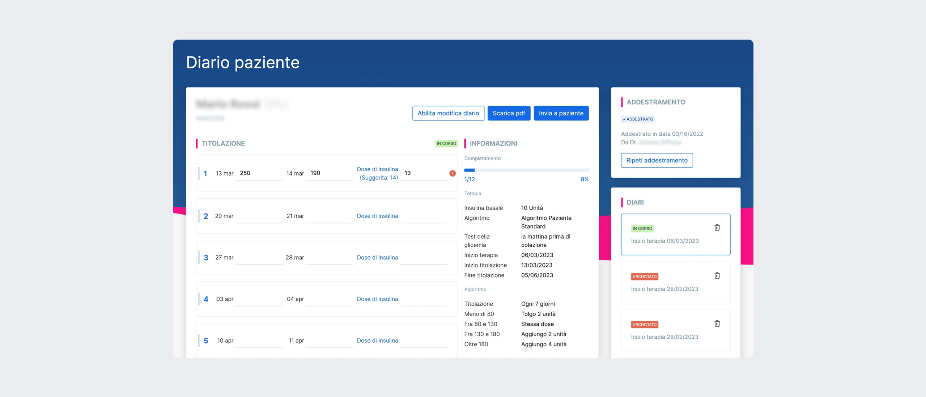Screen dimensions: 926x397
Task: Delete the in-progress diary dated 06/03/2023
Action: [717, 228]
